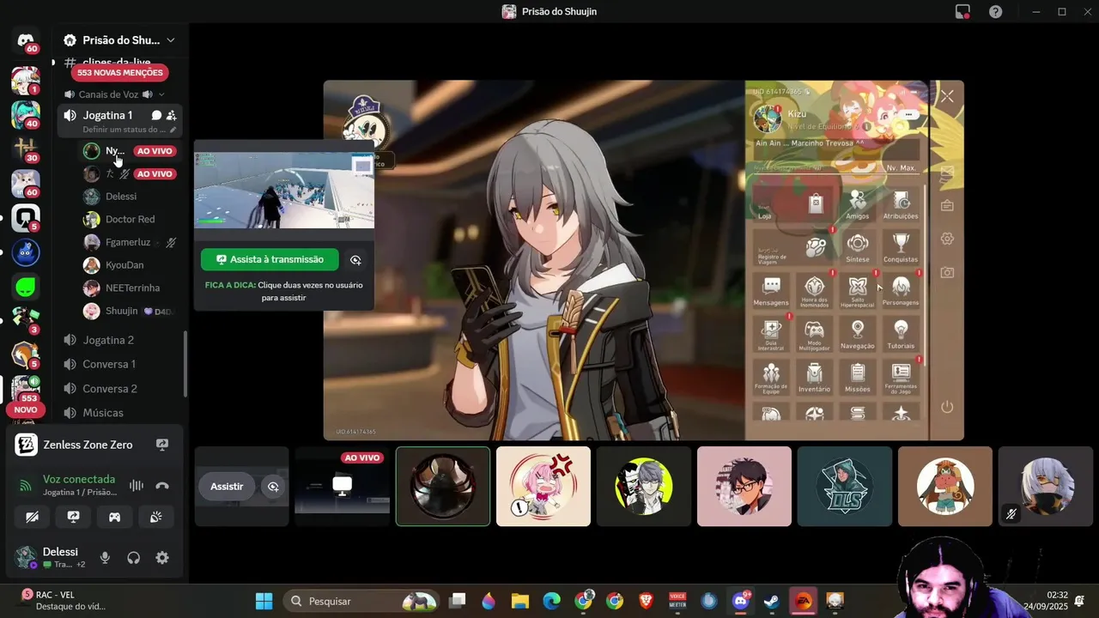Open Conquistas trophy tile
The width and height of the screenshot is (1099, 618).
[901, 248]
